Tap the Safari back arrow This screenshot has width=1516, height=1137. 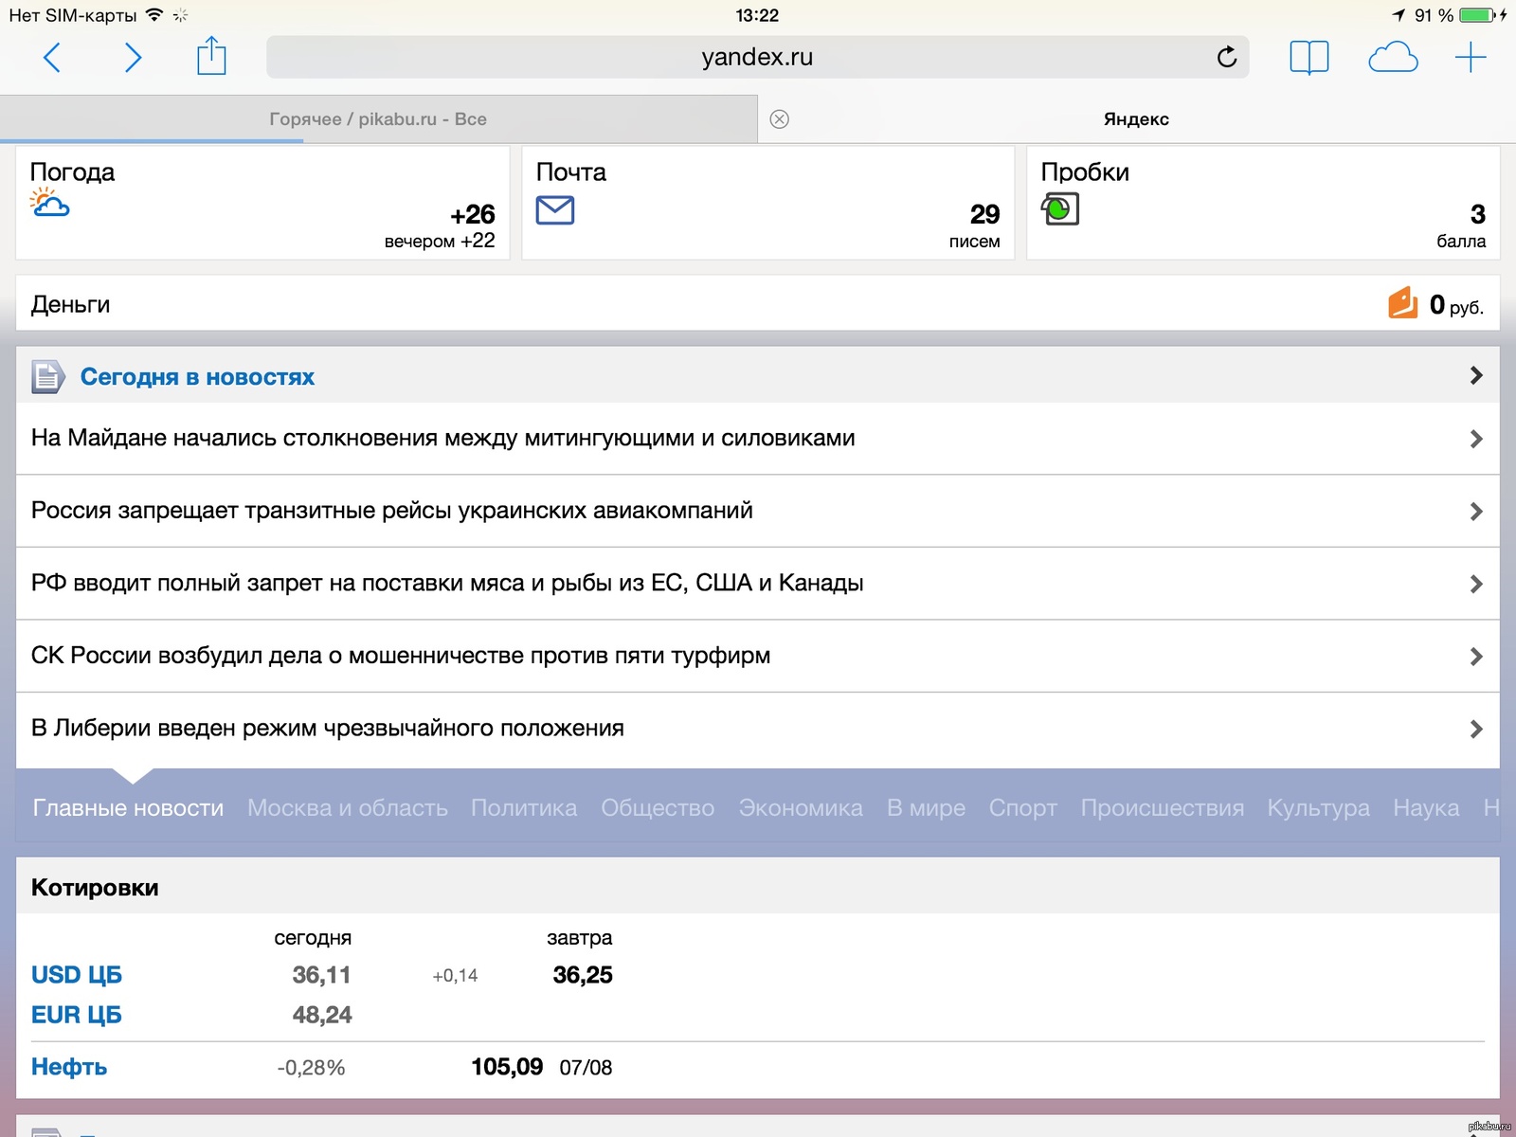pos(52,58)
